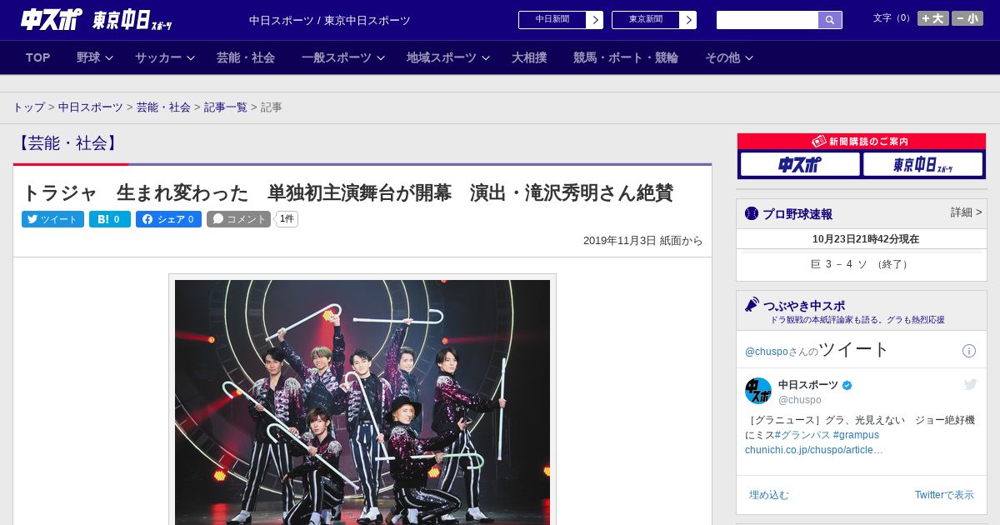The image size is (1000, 525).
Task: Click the つぶやき中スポ megaphone icon
Action: click(x=752, y=304)
